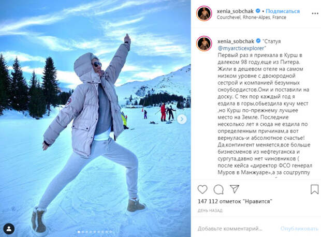Follow the account via Подписаться

point(283,11)
